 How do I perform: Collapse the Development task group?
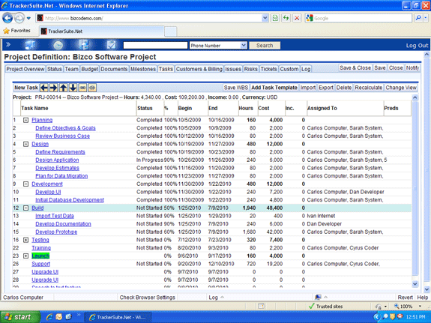coord(25,184)
